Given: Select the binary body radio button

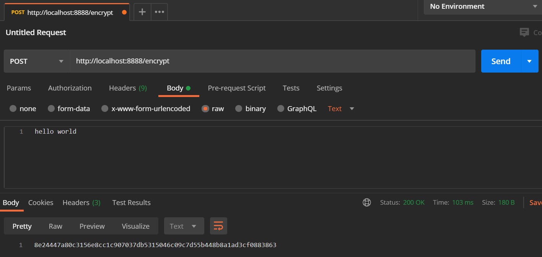Looking at the screenshot, I should click(x=239, y=108).
